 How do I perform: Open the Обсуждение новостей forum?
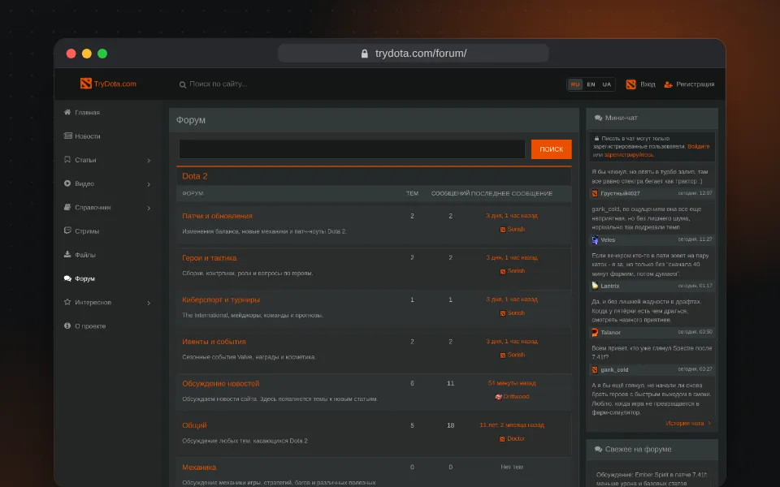coord(220,383)
